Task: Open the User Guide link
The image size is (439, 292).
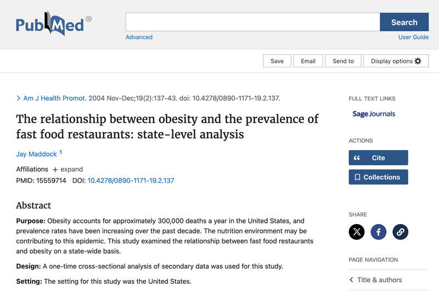Action: click(x=413, y=37)
